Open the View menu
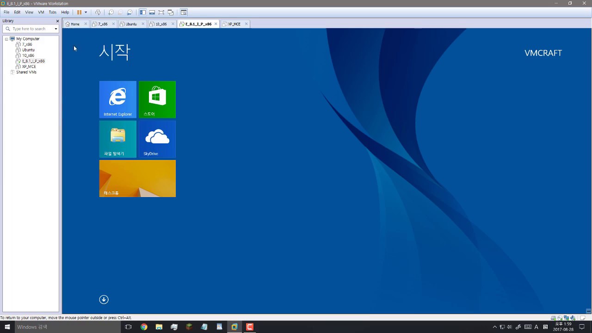The image size is (592, 333). pyautogui.click(x=29, y=12)
